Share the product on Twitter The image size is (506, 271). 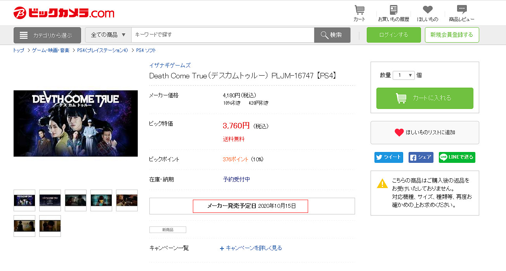388,157
